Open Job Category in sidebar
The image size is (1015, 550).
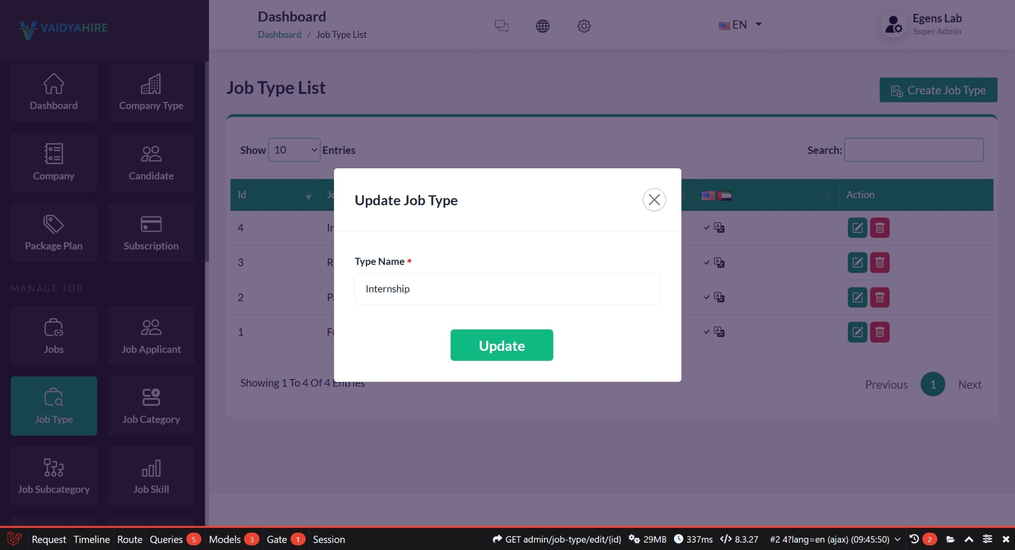pos(151,406)
